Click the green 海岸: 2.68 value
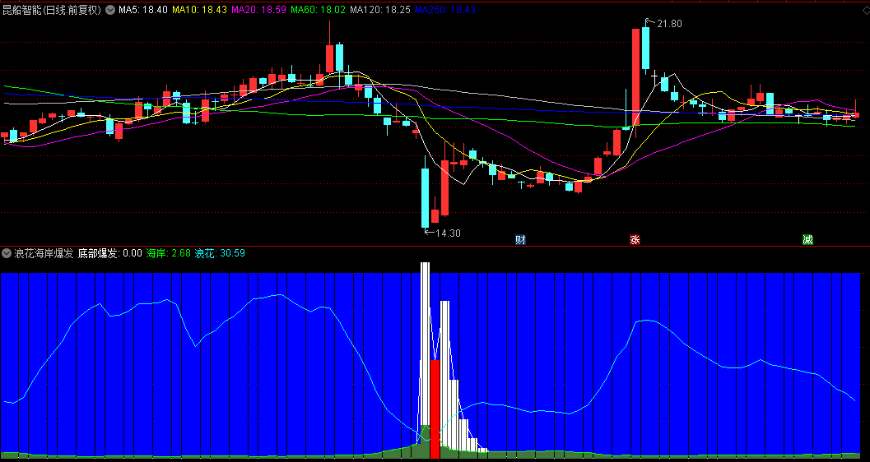Image resolution: width=870 pixels, height=462 pixels. coord(169,254)
